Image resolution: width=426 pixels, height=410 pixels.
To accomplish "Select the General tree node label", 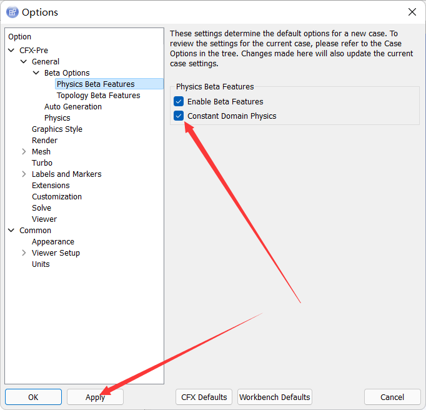I will pyautogui.click(x=46, y=62).
